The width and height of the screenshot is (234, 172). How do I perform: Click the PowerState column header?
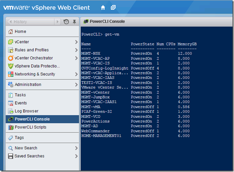pos(142,44)
